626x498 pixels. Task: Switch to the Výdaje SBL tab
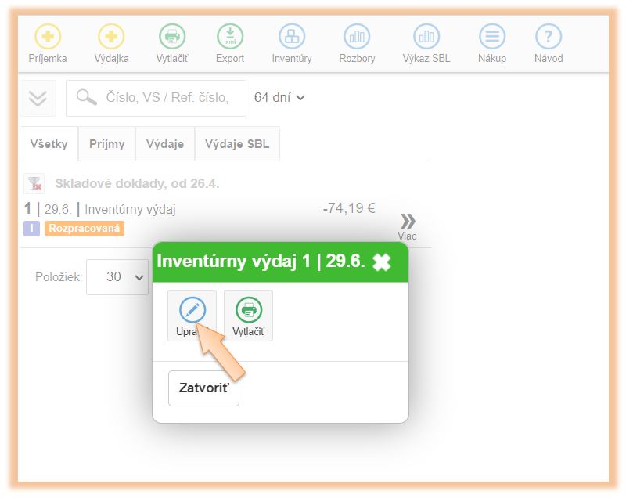tap(237, 144)
